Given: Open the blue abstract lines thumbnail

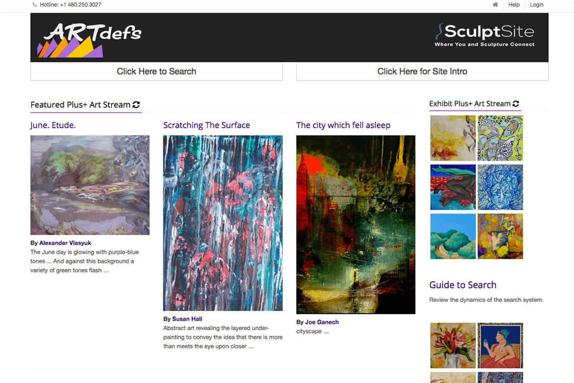Looking at the screenshot, I should 501,187.
